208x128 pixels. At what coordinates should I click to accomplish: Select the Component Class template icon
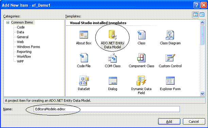[141, 58]
